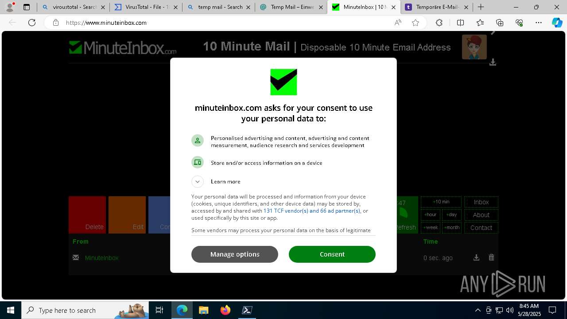Viewport: 567px width, 319px height.
Task: Extend mailbox time by +hour
Action: 431,215
